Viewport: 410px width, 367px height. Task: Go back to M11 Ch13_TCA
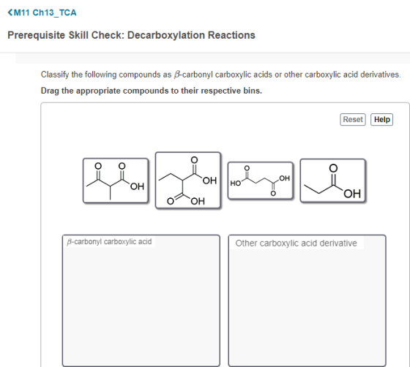(x=42, y=12)
